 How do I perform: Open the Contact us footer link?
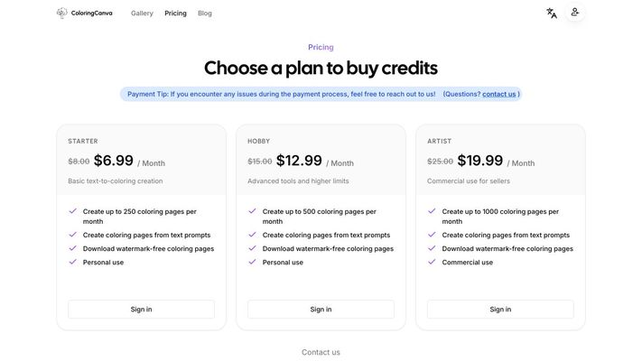321,352
